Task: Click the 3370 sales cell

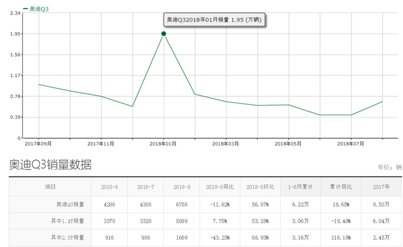Action: [110, 221]
